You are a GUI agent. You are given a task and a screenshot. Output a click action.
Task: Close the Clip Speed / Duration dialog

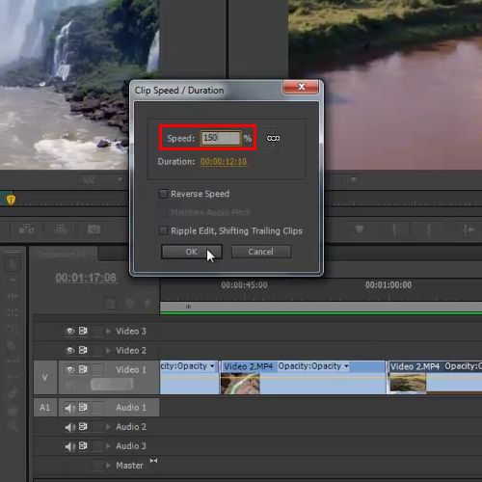point(301,87)
